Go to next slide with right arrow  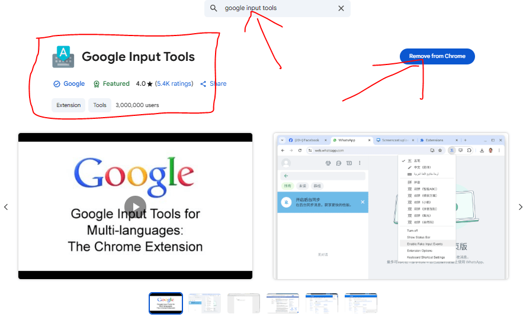pos(520,207)
